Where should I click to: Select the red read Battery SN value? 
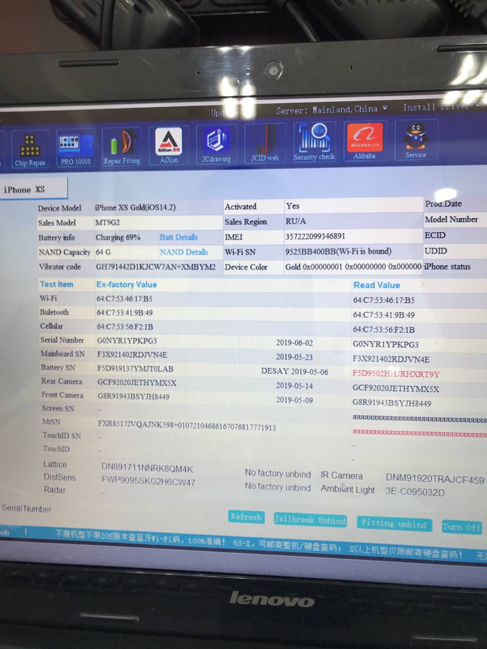pos(396,374)
